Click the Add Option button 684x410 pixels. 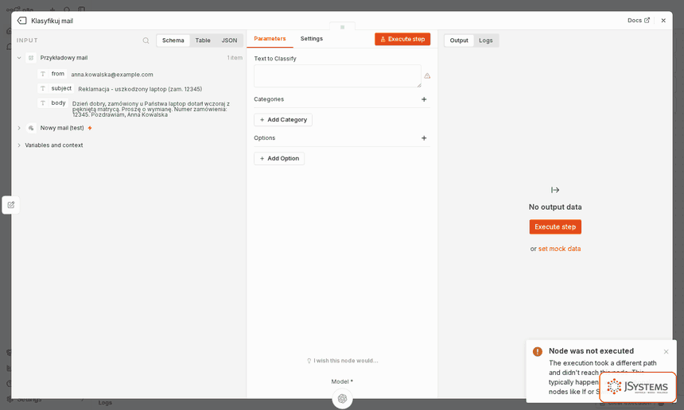click(279, 159)
